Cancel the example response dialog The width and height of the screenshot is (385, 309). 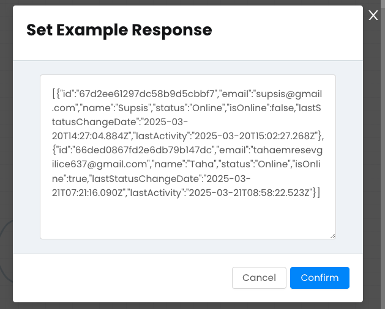(x=259, y=278)
